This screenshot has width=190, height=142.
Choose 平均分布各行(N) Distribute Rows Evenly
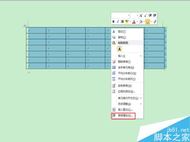[127, 73]
